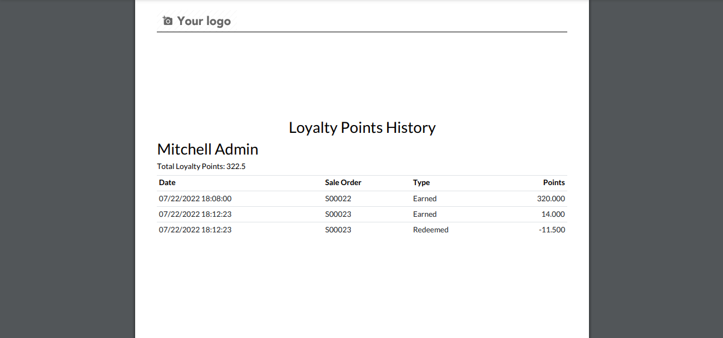
Task: Click the Points column header
Action: pyautogui.click(x=554, y=182)
